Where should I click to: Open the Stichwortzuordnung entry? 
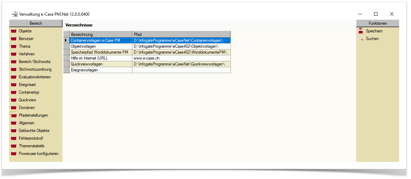pyautogui.click(x=35, y=70)
